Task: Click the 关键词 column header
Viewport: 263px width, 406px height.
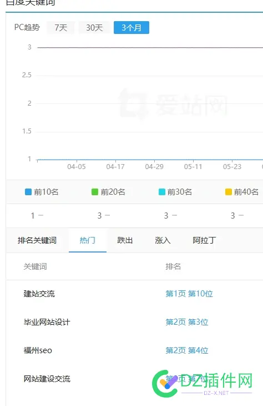Action: tap(35, 266)
